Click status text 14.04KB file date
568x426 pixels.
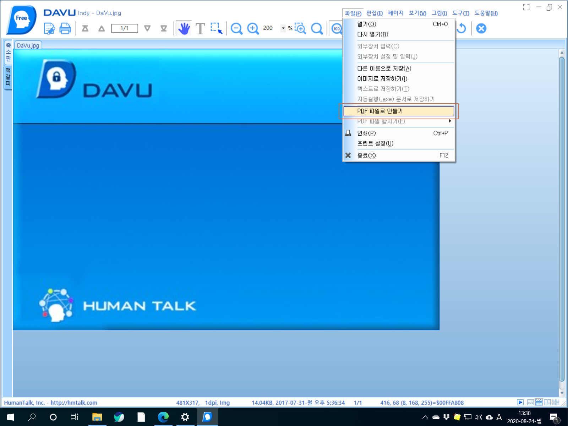[298, 403]
